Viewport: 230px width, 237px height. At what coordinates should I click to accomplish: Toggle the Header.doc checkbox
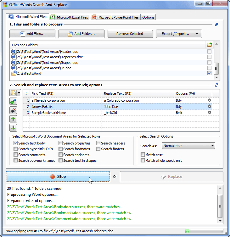click(209, 51)
